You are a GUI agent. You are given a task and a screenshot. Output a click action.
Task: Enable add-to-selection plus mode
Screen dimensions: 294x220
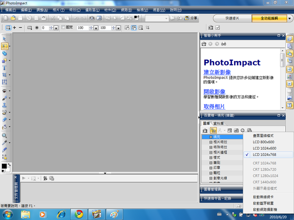point(14,28)
